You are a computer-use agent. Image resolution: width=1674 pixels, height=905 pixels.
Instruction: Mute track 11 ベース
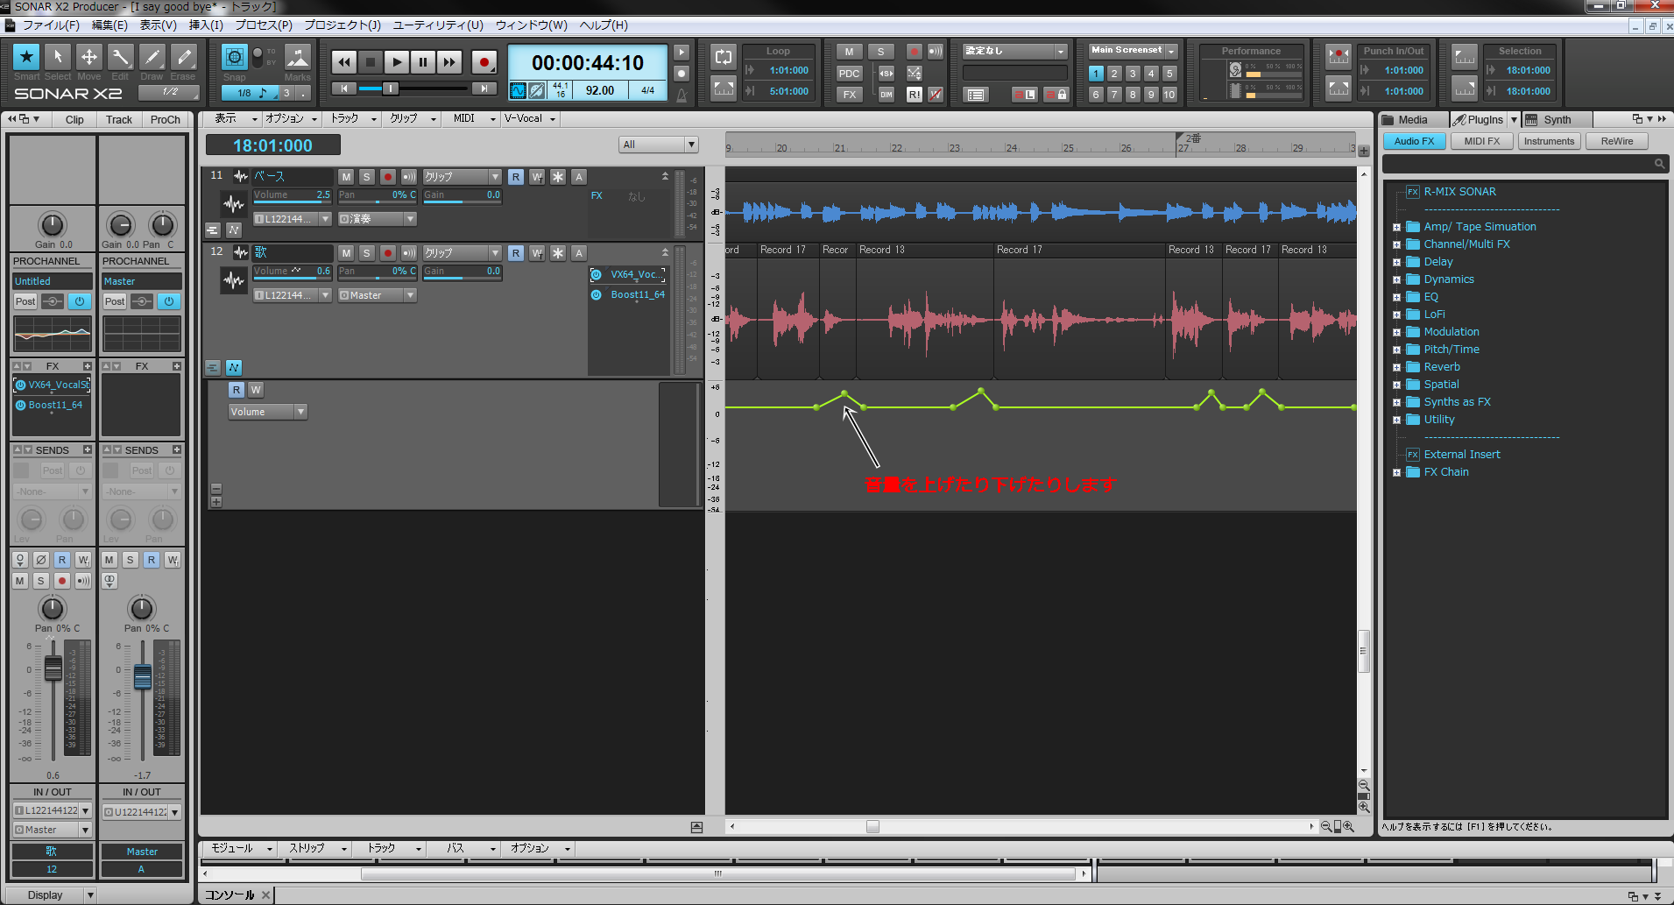tap(346, 177)
